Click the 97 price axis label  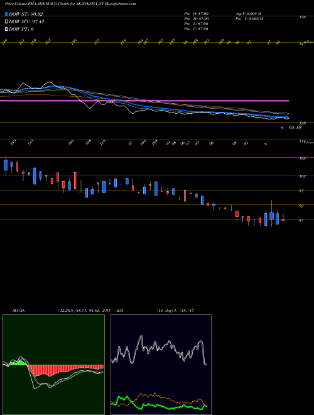[301, 191]
